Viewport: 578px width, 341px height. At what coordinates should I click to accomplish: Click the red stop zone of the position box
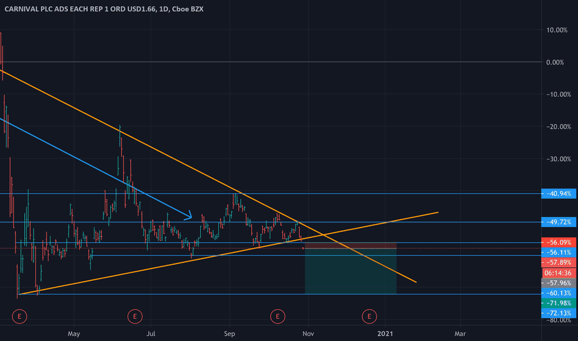350,246
